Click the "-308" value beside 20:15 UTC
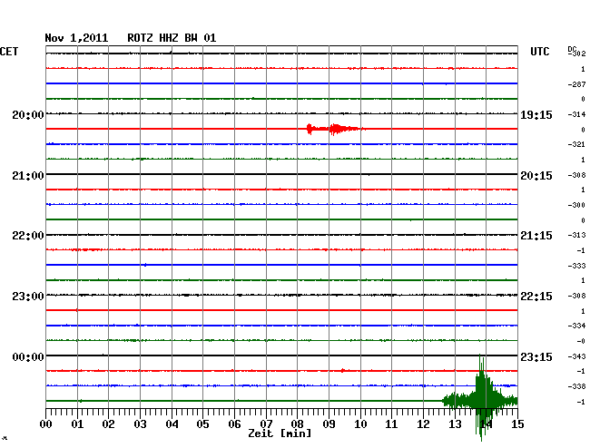The width and height of the screenshot is (590, 448). 576,175
